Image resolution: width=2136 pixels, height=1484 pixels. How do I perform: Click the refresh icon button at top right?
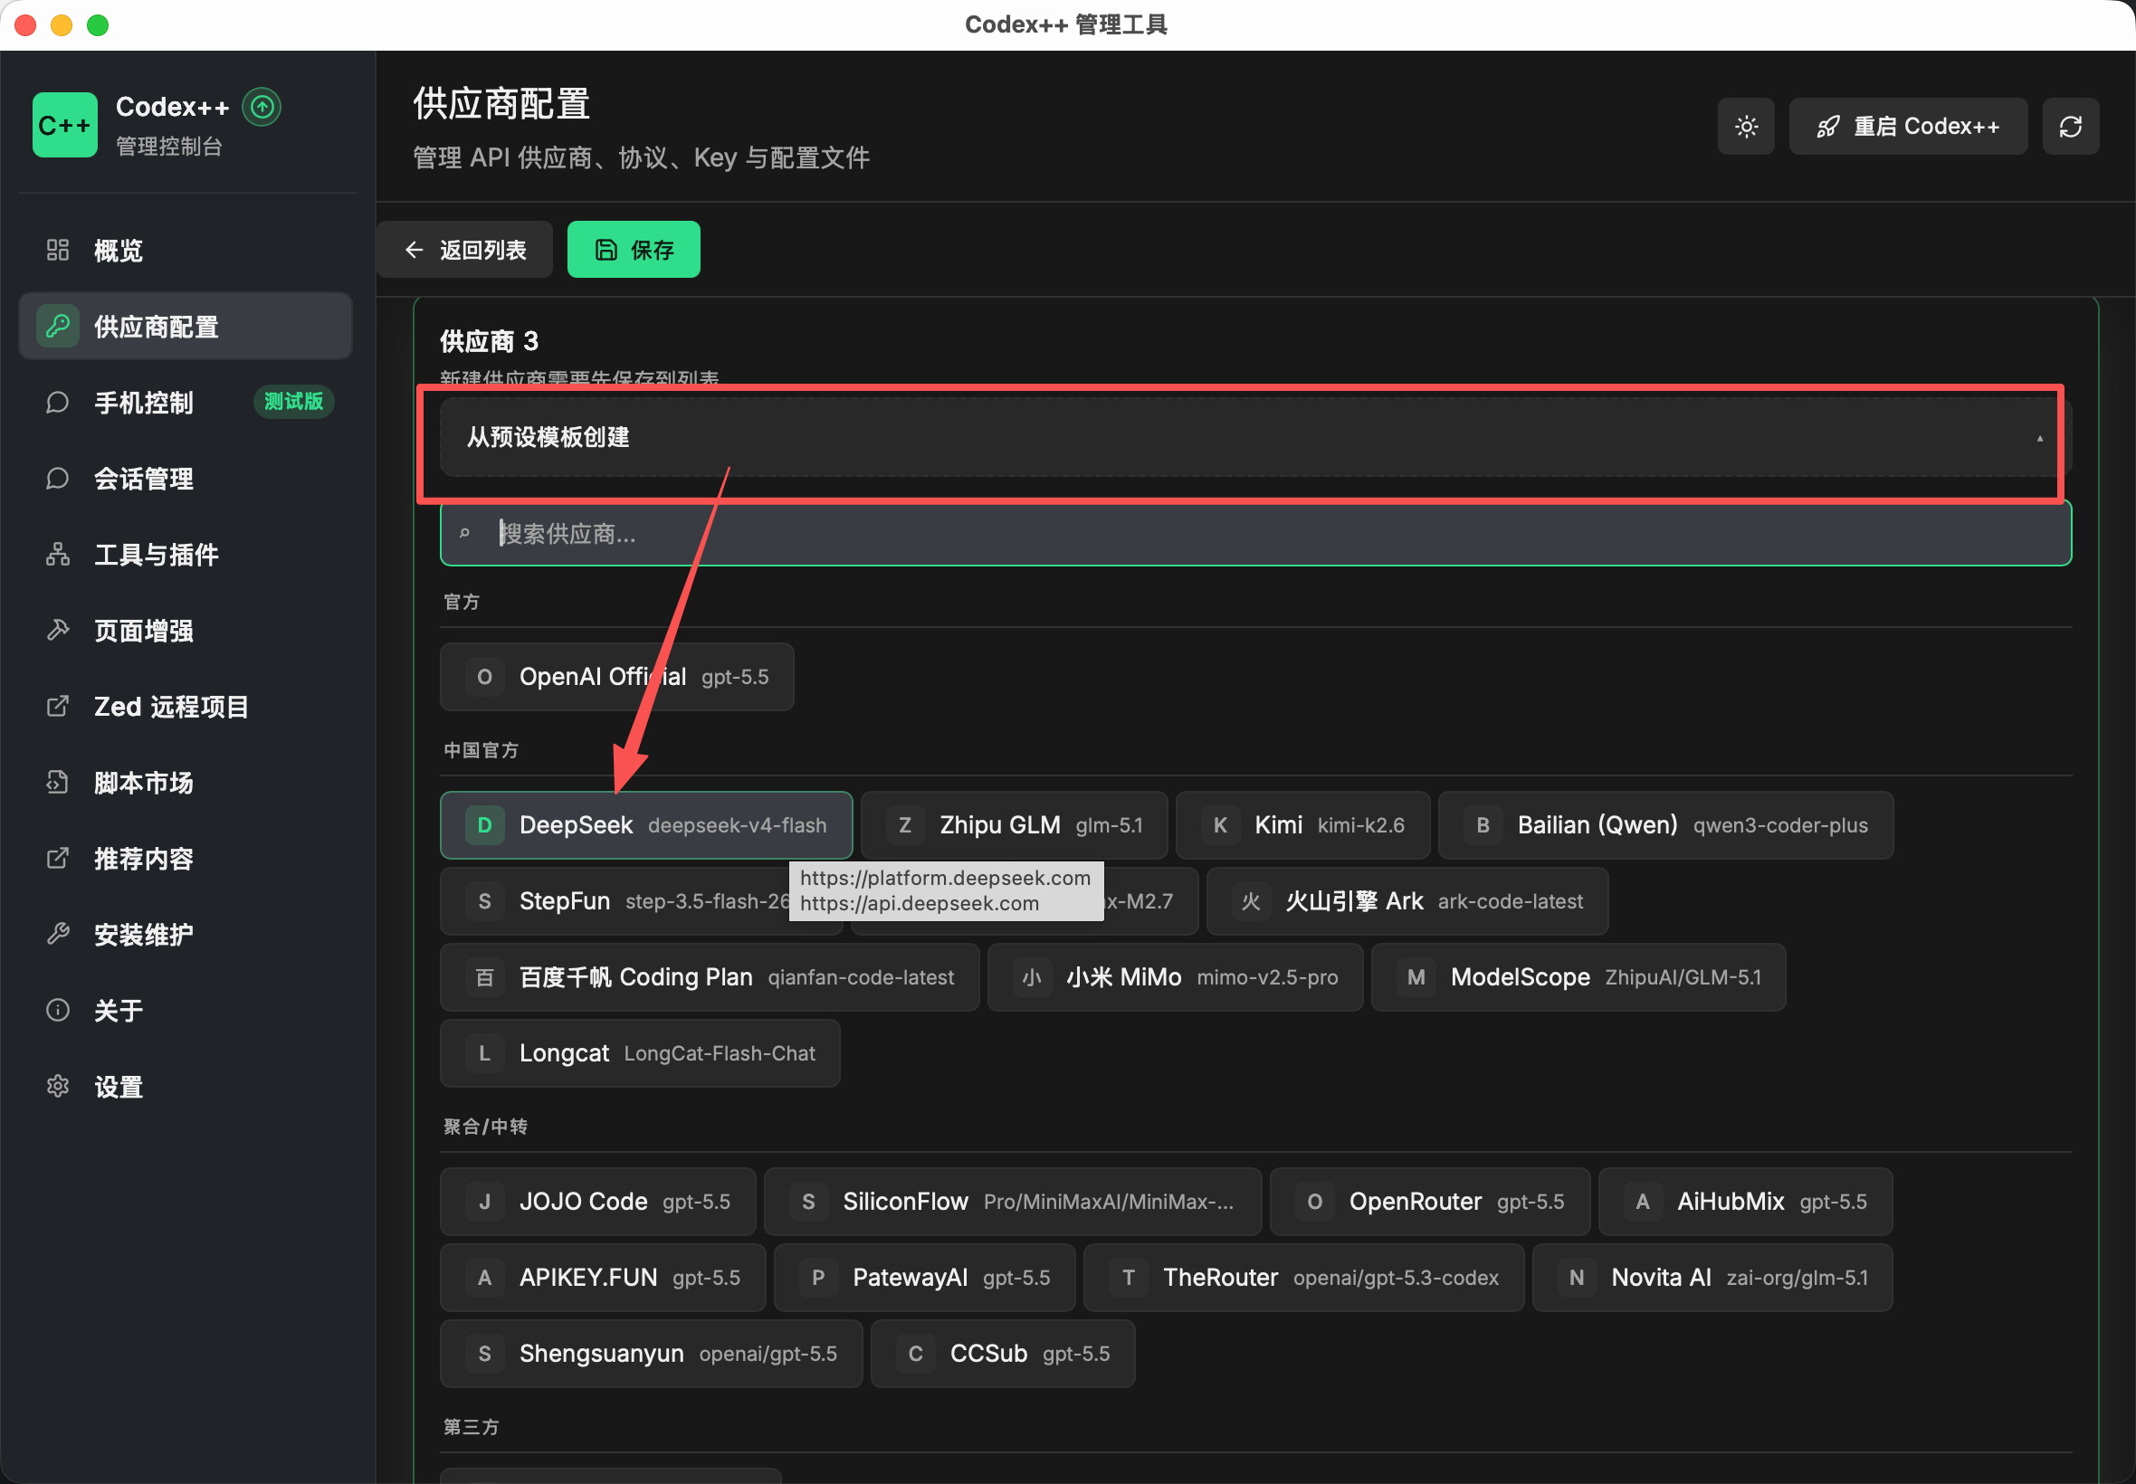tap(2070, 127)
